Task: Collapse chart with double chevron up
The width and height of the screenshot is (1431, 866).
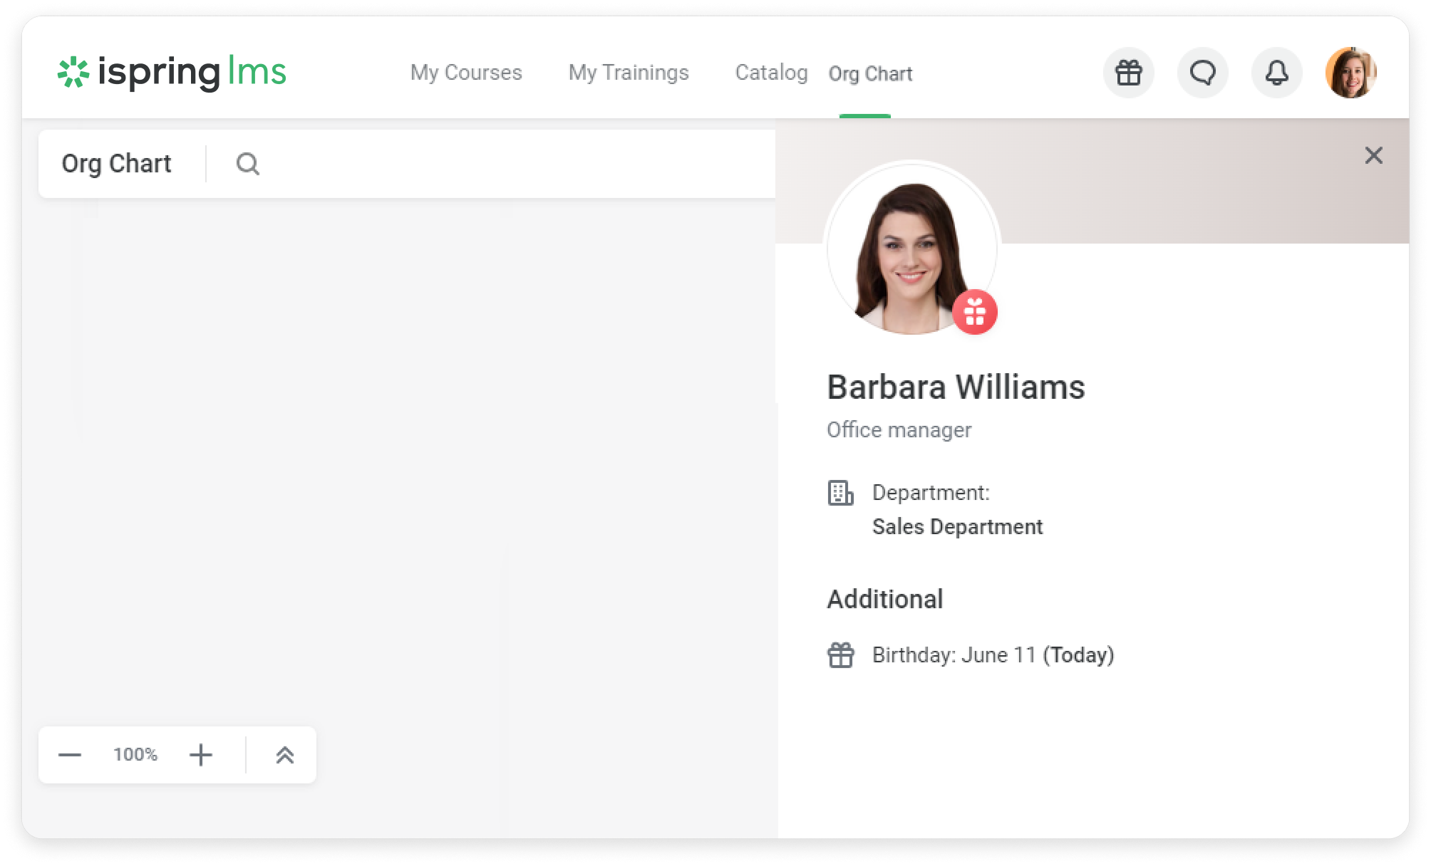Action: click(x=284, y=755)
